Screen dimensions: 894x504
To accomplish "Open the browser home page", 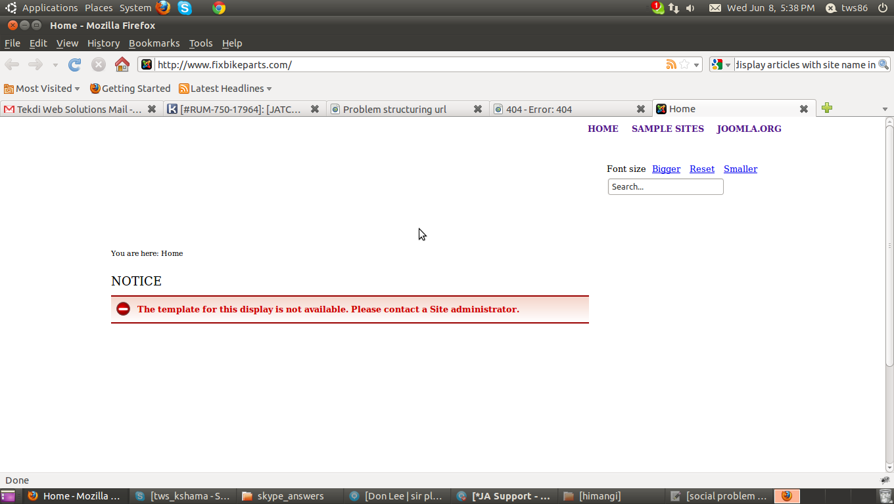I will point(122,64).
